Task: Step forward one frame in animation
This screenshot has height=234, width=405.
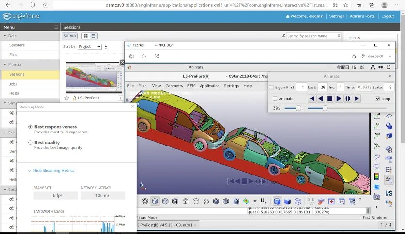Action: [x=357, y=99]
